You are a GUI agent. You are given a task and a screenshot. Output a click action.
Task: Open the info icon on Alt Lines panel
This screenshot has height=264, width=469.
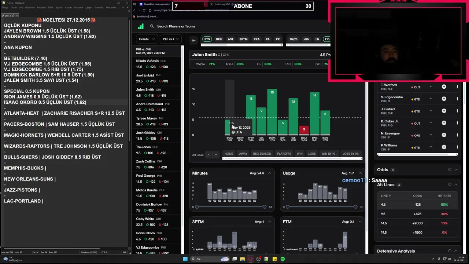tap(450, 185)
